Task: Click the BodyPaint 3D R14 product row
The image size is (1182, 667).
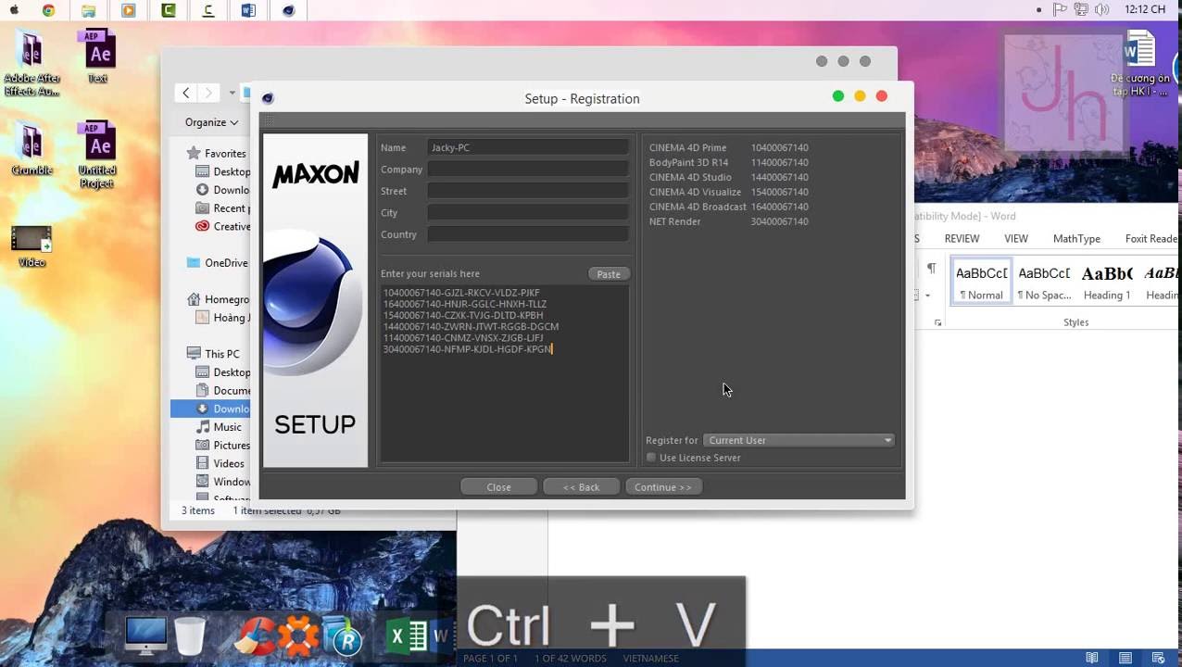Action: (x=729, y=162)
